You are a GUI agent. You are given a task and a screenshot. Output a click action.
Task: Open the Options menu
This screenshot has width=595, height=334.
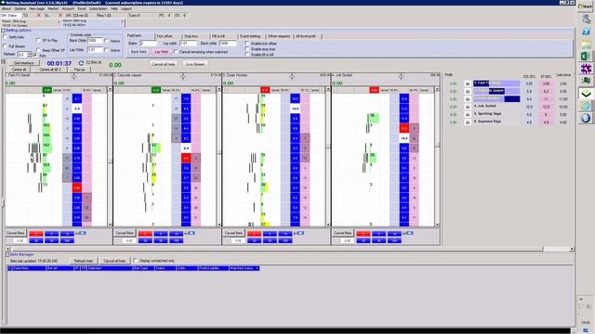[20, 8]
